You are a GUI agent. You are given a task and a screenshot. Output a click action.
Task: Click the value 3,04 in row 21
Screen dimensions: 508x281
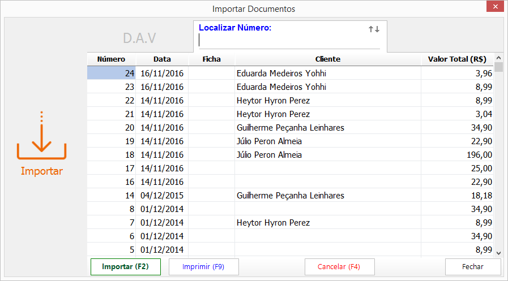tap(484, 114)
